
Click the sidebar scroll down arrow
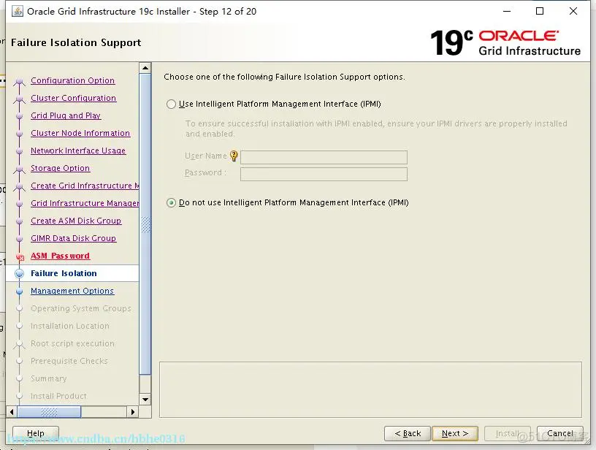click(x=145, y=400)
